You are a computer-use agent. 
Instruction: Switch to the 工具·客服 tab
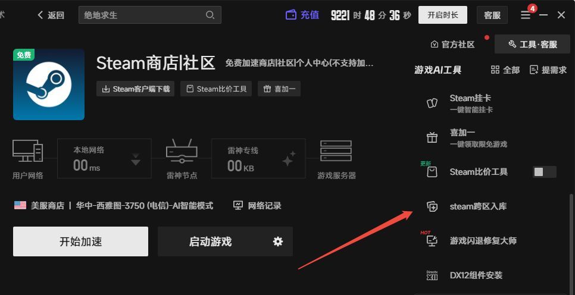coord(533,45)
